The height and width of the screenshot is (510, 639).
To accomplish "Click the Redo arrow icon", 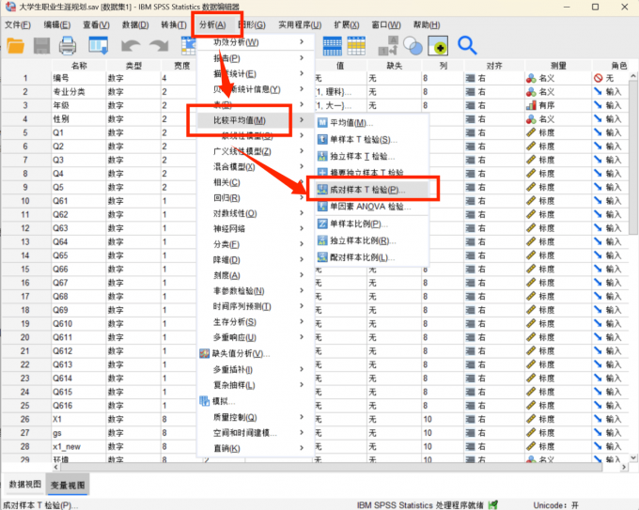I will point(159,46).
